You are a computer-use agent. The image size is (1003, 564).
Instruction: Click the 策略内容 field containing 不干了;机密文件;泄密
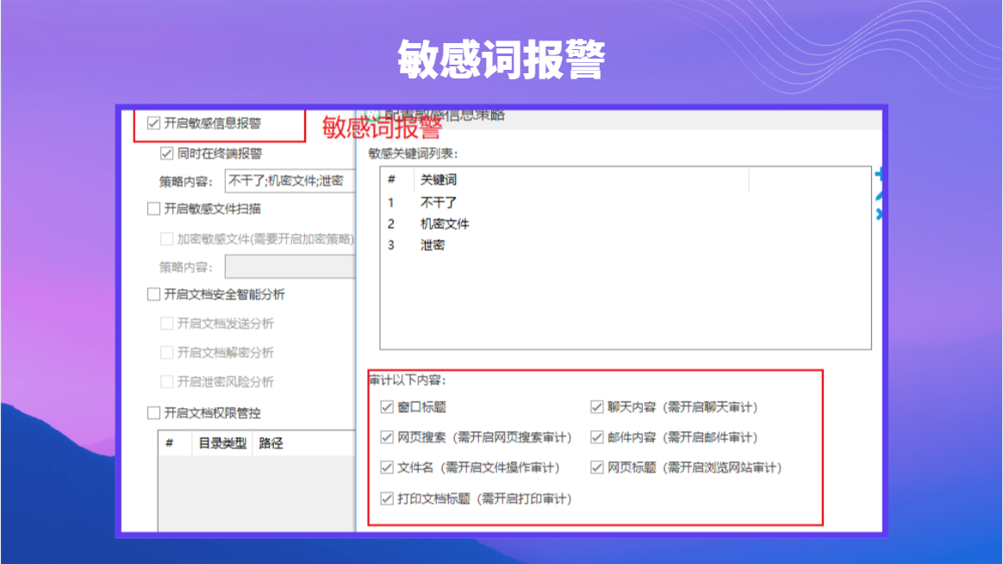click(x=290, y=181)
